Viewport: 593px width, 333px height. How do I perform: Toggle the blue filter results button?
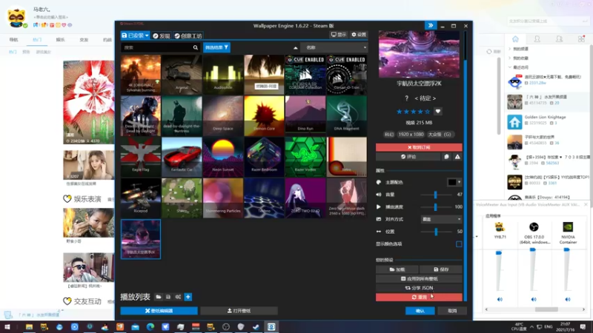tap(216, 47)
